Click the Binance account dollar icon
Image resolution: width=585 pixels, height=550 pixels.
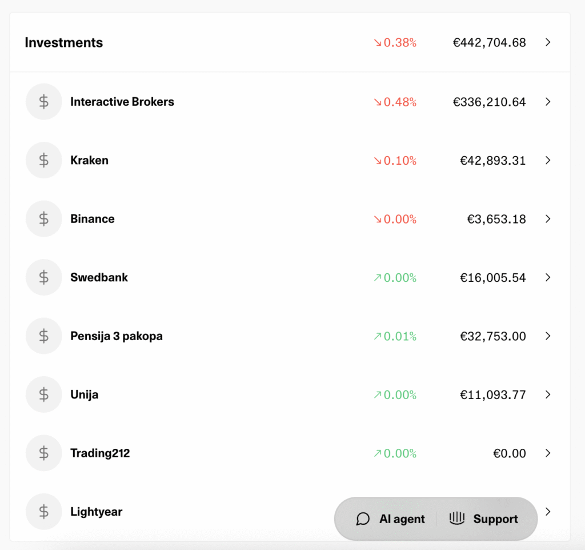coord(43,219)
